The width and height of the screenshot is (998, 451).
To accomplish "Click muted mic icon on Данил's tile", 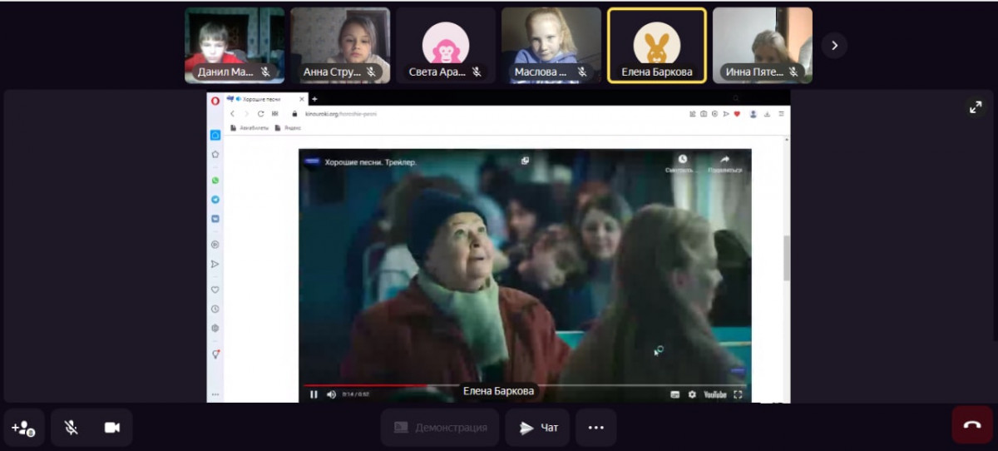I will [x=266, y=72].
